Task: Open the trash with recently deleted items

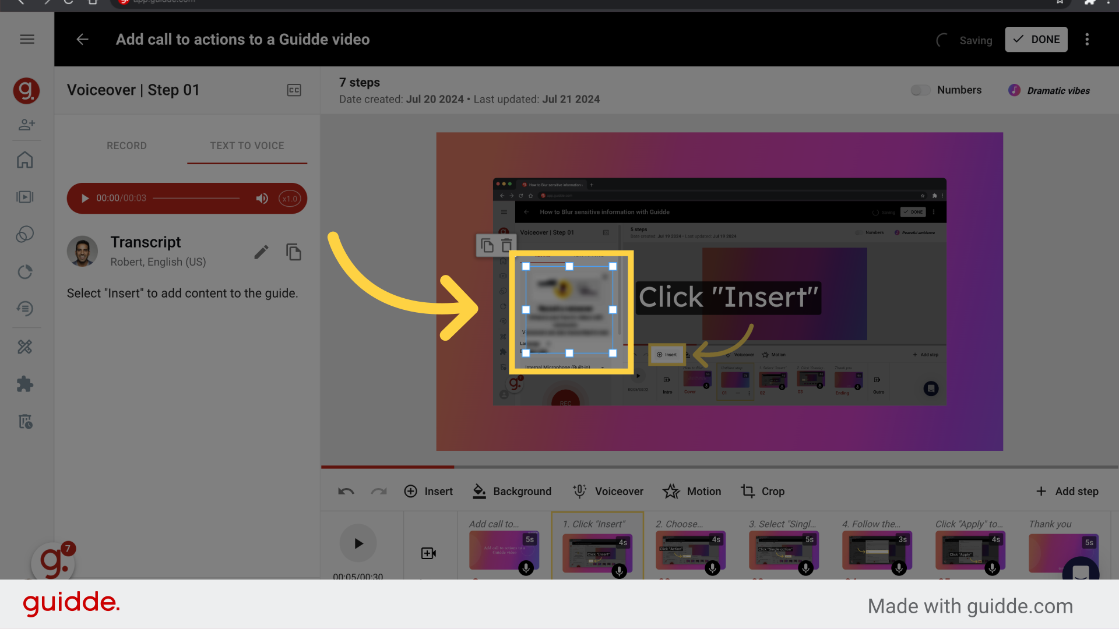Action: point(26,422)
